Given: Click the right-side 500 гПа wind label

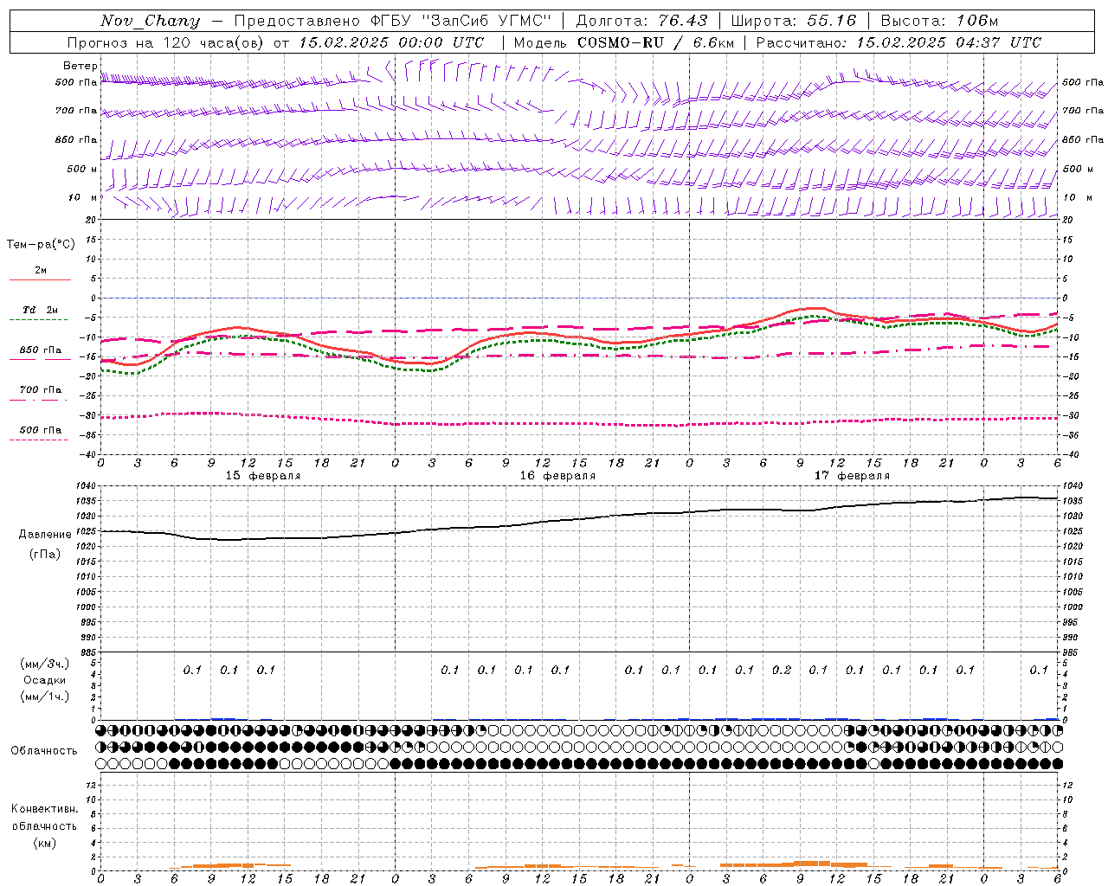Looking at the screenshot, I should click(x=1083, y=83).
